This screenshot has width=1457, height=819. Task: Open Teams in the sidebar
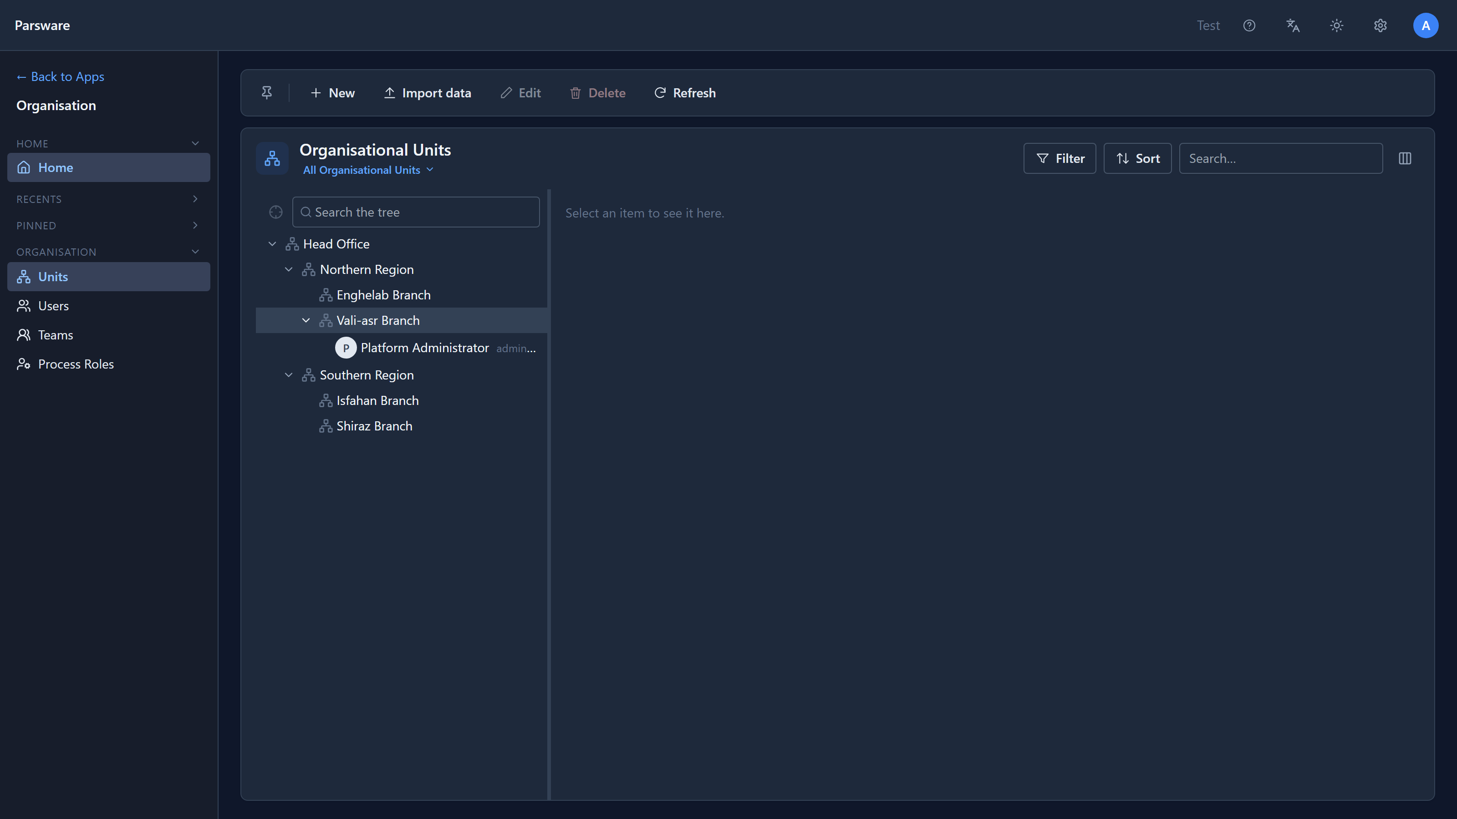109,335
